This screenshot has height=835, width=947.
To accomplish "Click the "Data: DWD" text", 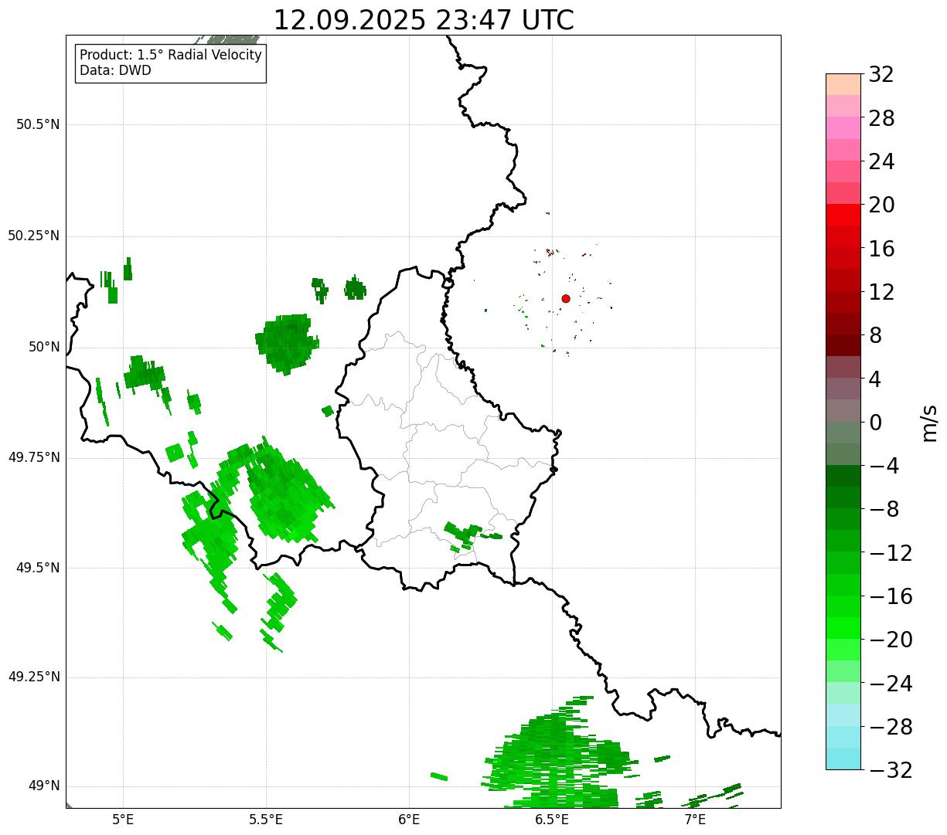I will coord(115,70).
